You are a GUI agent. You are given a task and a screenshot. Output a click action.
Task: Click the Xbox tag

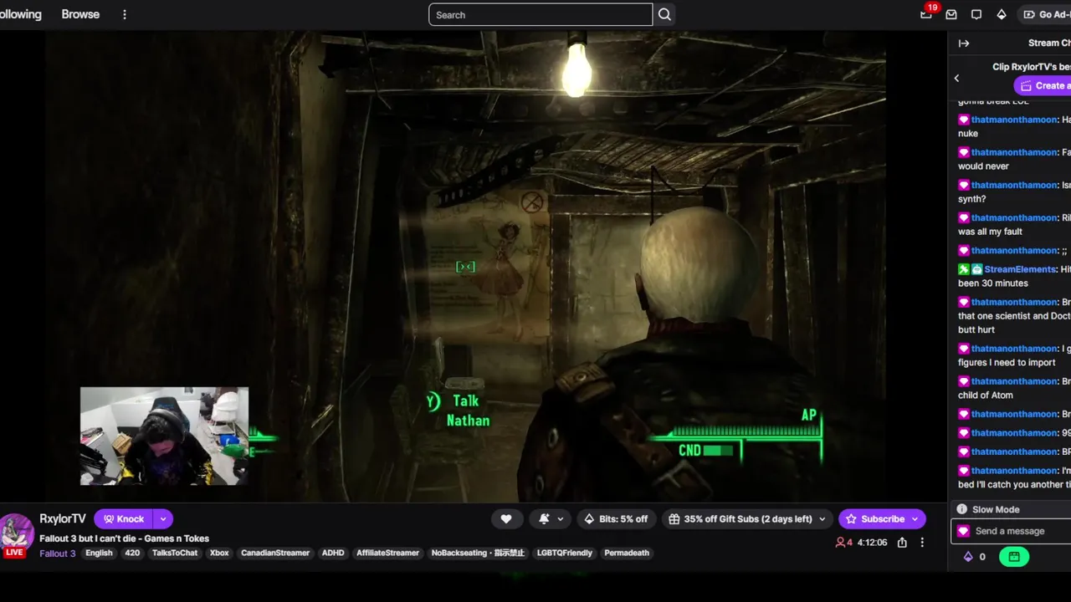pyautogui.click(x=219, y=553)
